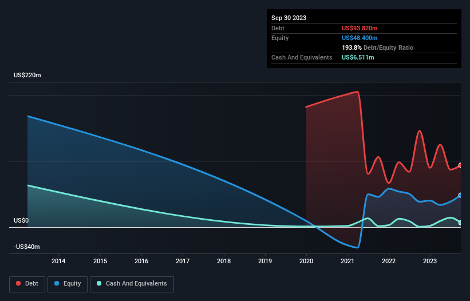This screenshot has width=470, height=301.
Task: Click the 2020 x-axis label
Action: tap(306, 261)
